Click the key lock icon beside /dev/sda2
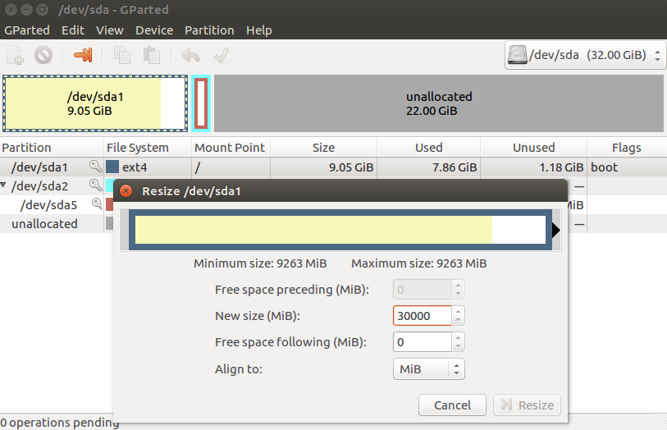Image resolution: width=667 pixels, height=430 pixels. click(96, 185)
